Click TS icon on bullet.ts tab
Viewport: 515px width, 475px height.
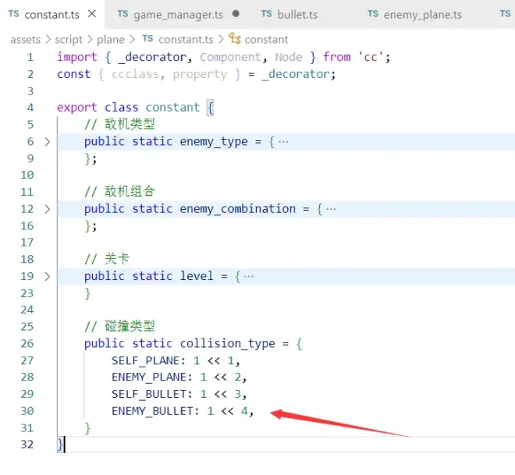click(x=266, y=14)
